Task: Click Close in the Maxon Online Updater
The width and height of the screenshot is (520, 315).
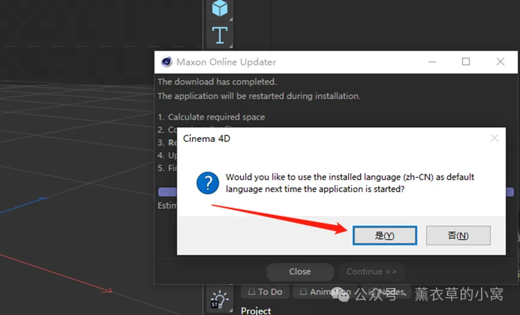Action: point(300,272)
